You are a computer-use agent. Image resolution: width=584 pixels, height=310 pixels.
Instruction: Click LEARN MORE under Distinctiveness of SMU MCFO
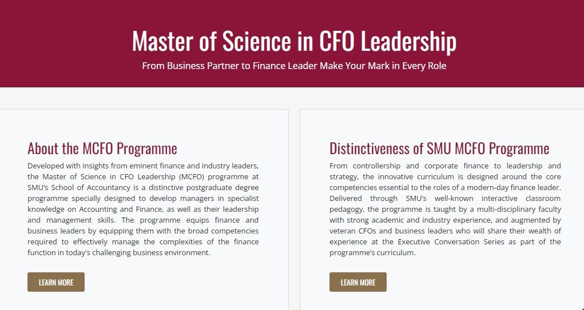(x=358, y=282)
